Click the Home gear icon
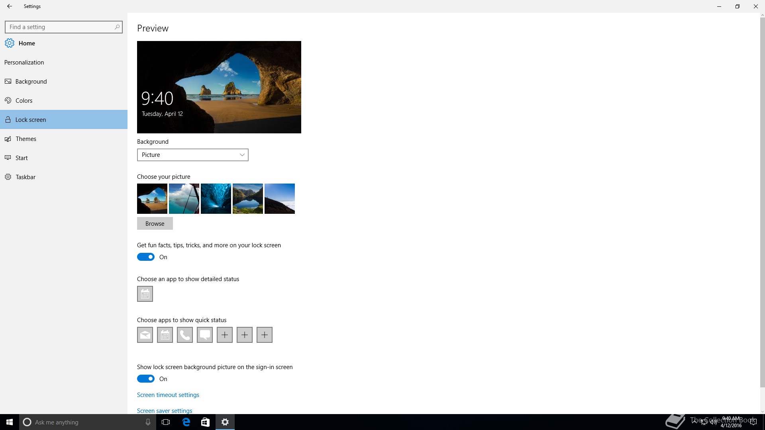The height and width of the screenshot is (430, 765). [x=10, y=43]
